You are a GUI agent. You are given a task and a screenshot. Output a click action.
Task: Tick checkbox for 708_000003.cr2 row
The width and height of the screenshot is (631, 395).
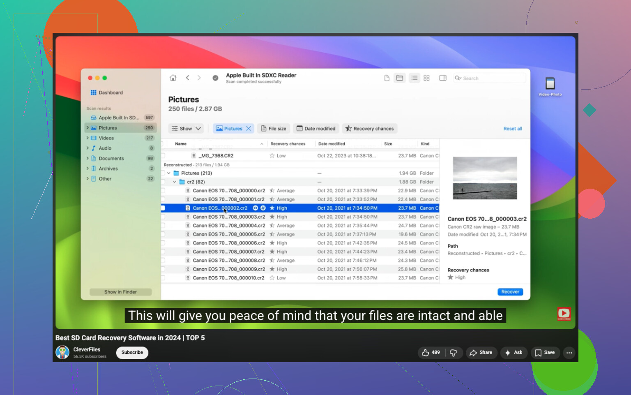click(163, 217)
